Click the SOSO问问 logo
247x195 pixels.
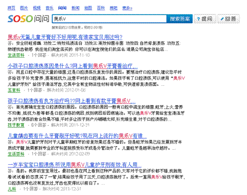(28, 19)
